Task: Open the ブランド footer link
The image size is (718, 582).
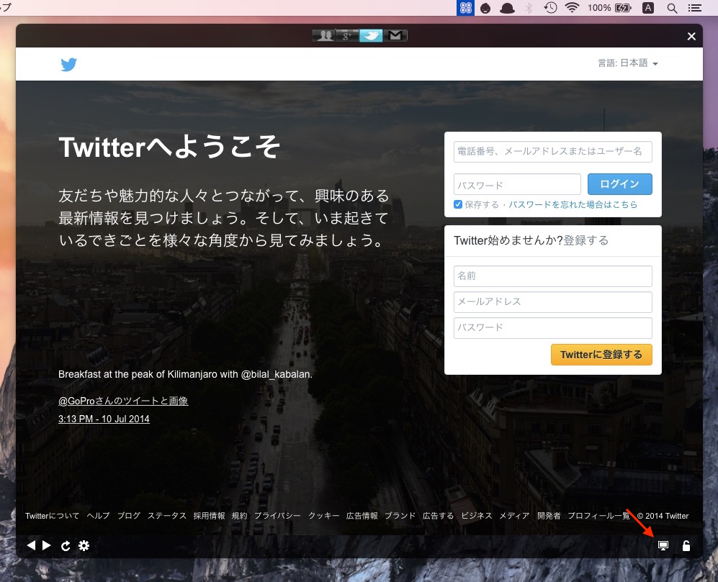Action: click(x=400, y=516)
